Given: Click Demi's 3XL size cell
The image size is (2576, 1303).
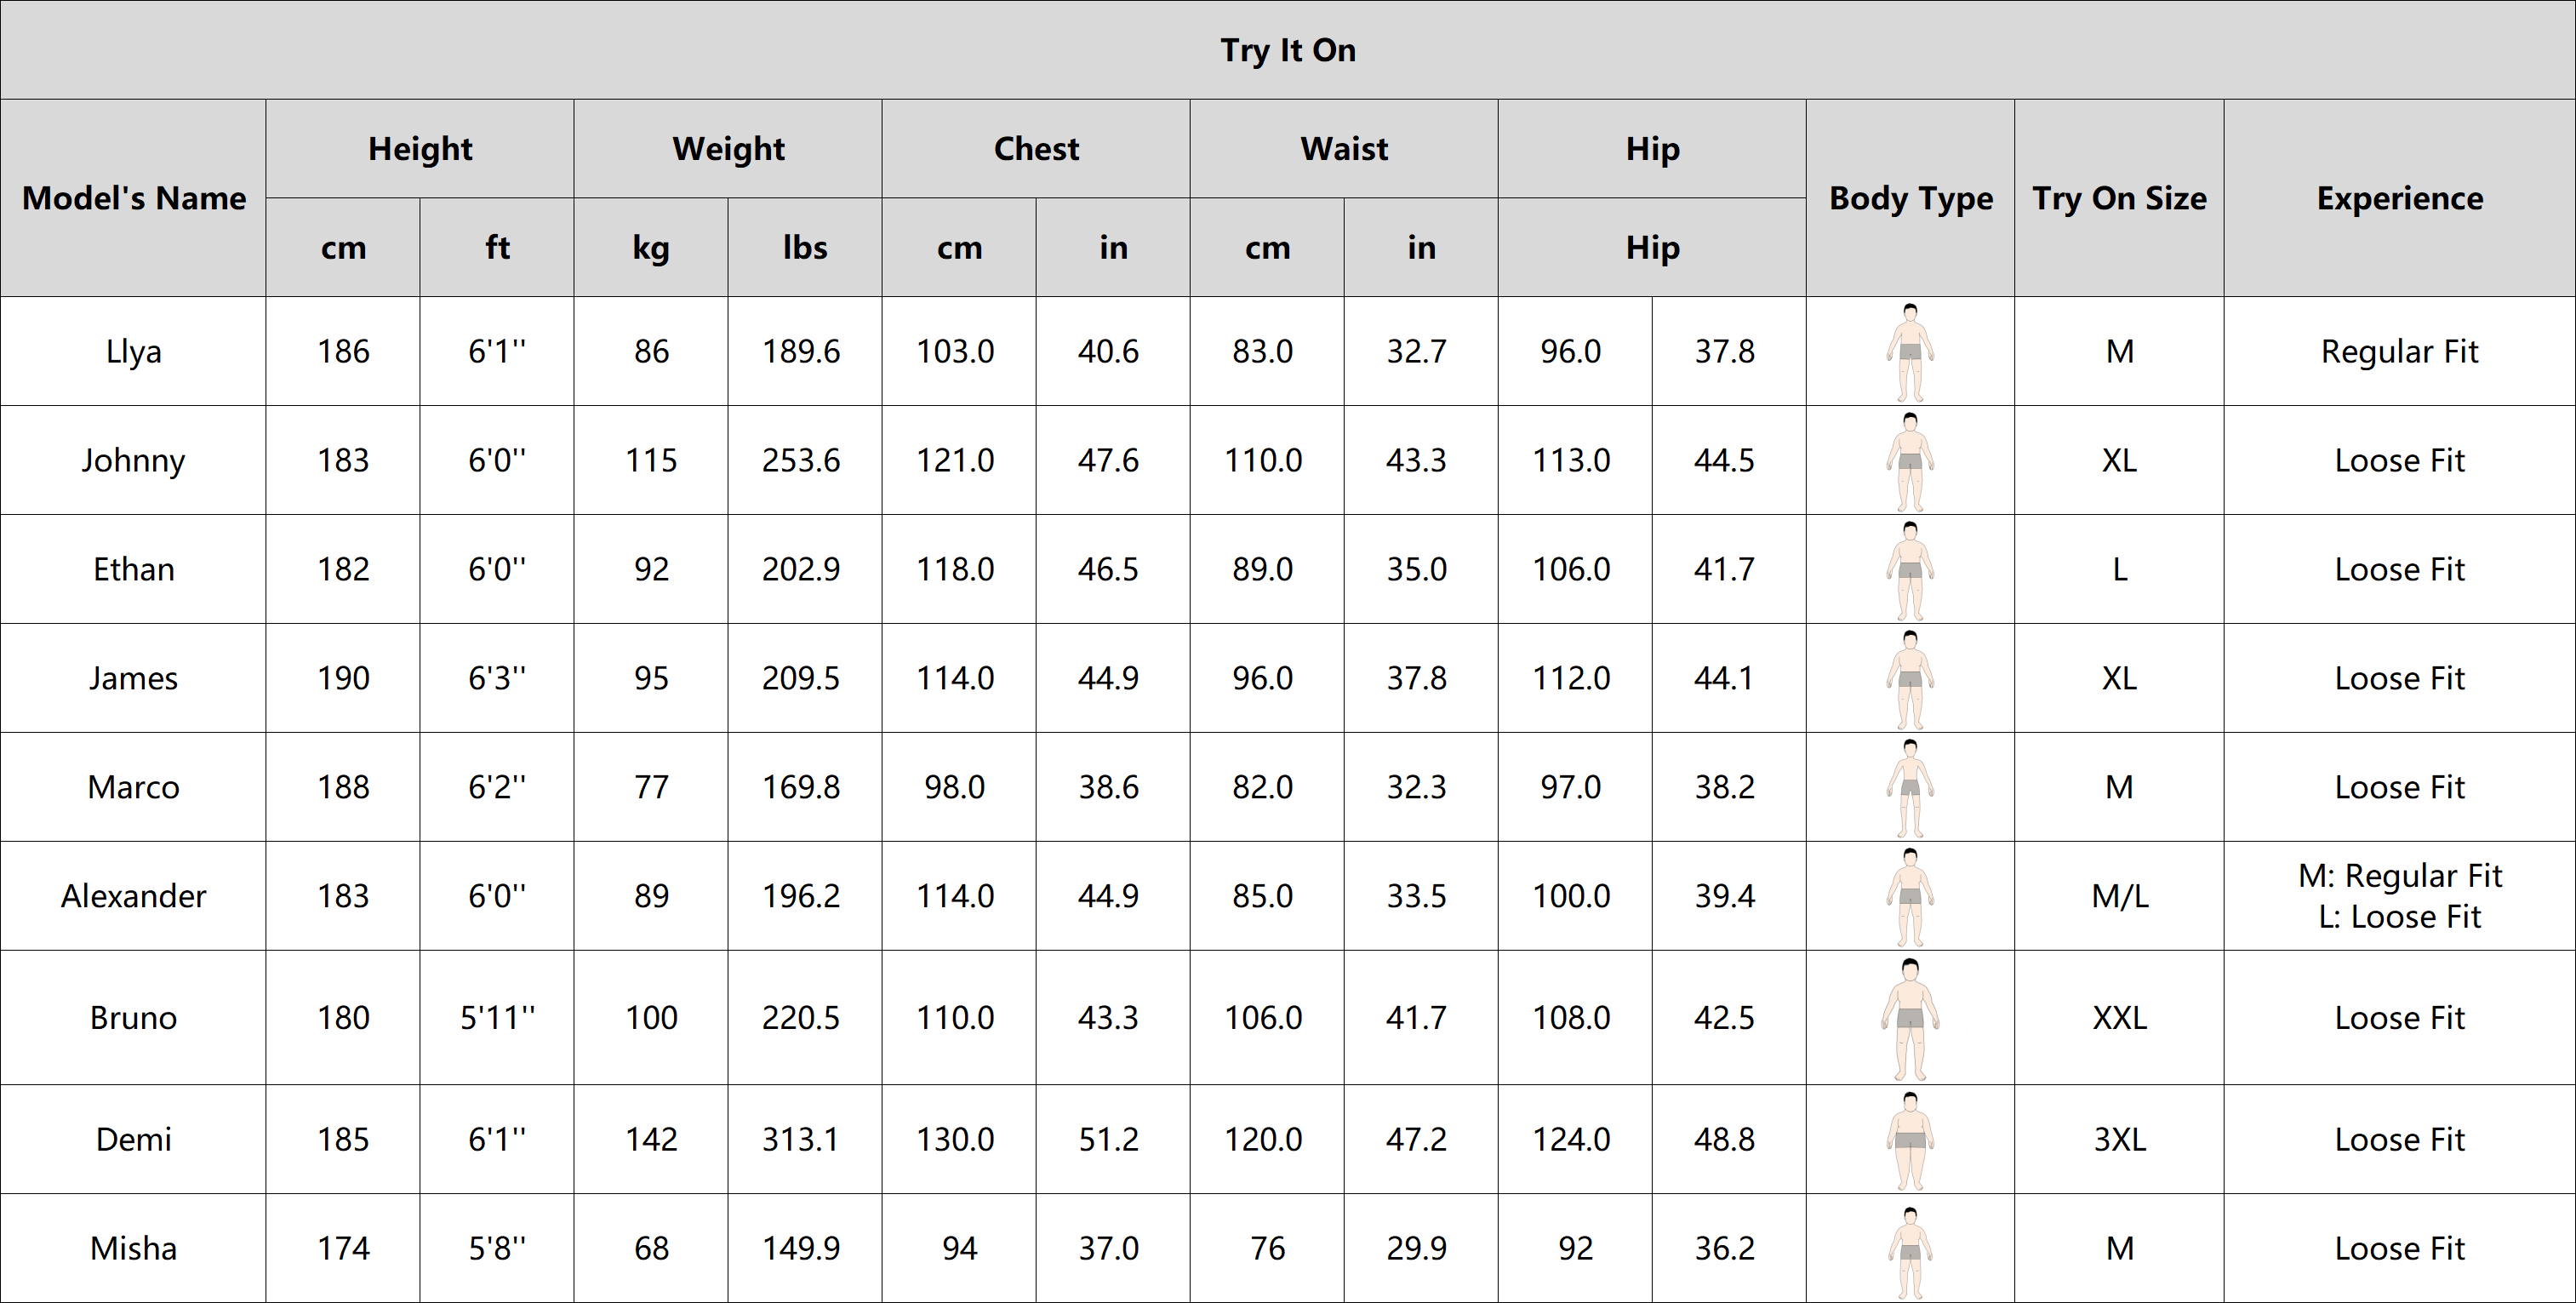Looking at the screenshot, I should pos(2119,1140).
